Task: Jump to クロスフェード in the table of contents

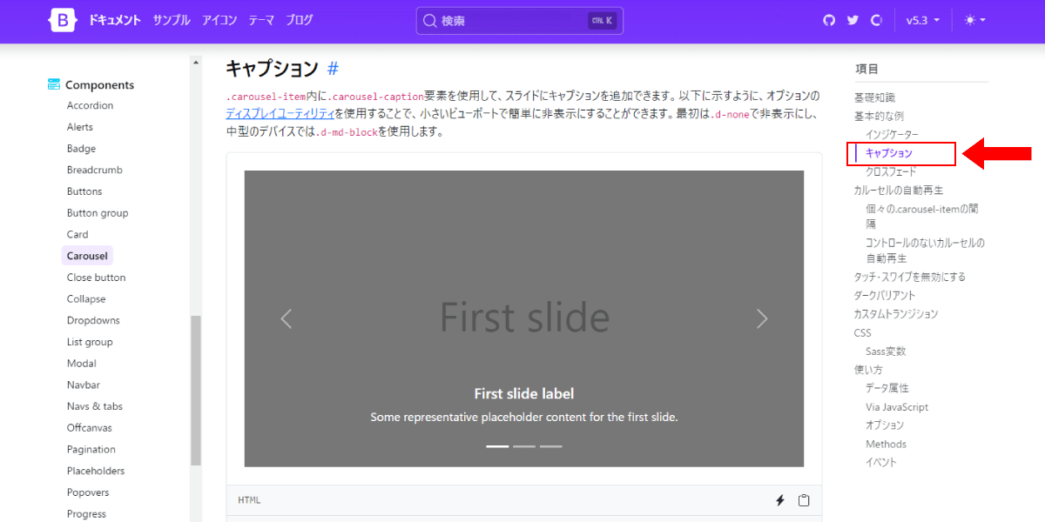Action: (x=891, y=172)
